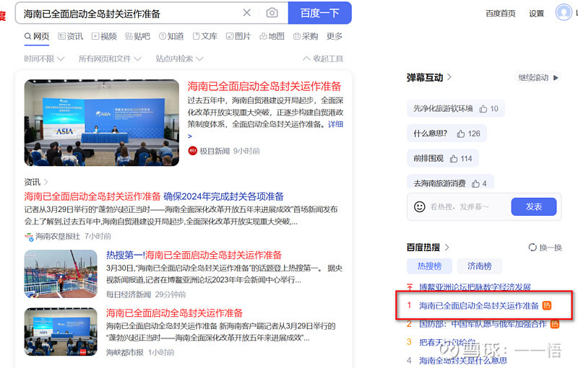
Task: Open hot search 国防部：中国军队愿与俄军加强合作
Action: pyautogui.click(x=483, y=324)
